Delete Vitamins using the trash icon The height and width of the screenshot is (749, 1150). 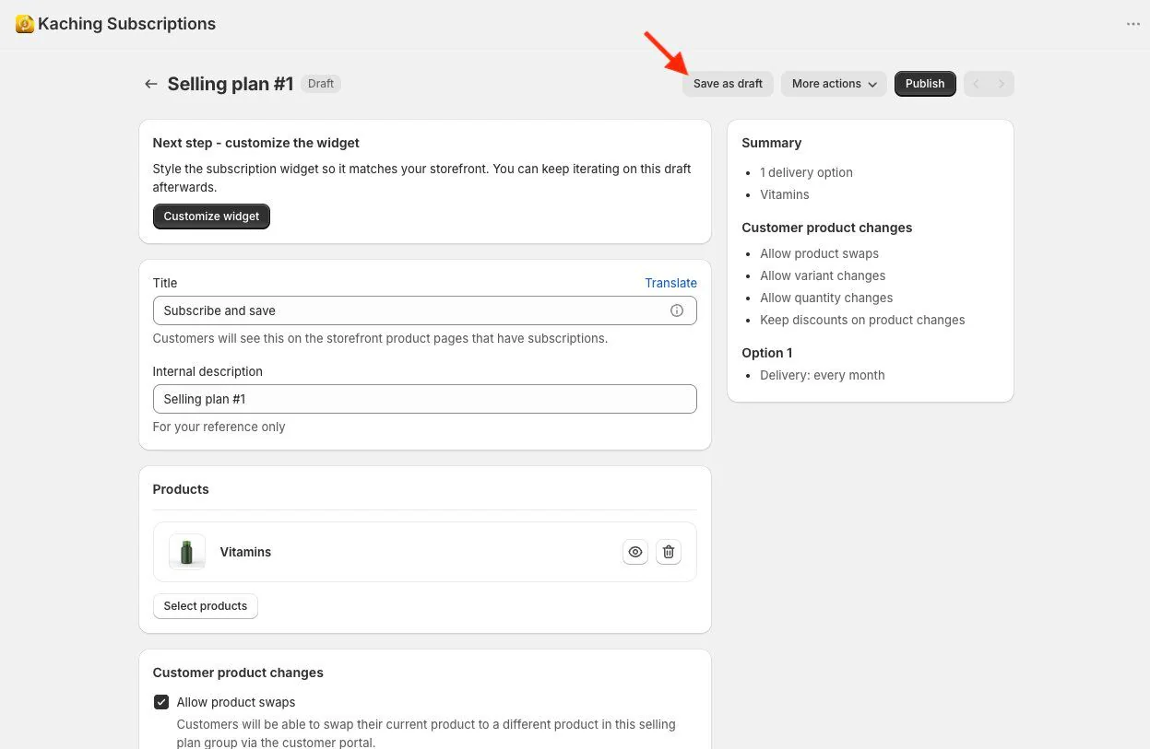[669, 552]
